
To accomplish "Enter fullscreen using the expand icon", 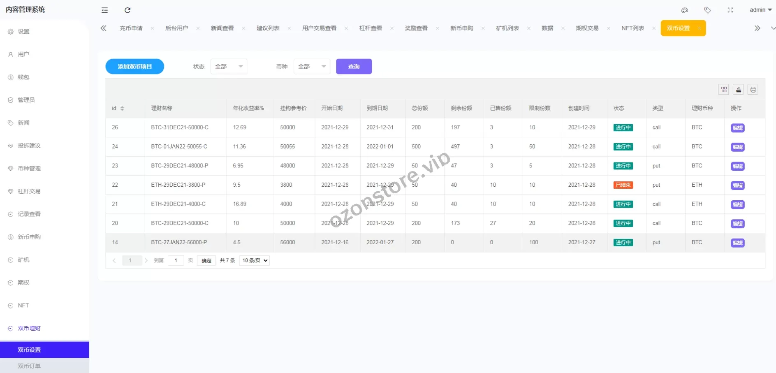I will click(730, 10).
